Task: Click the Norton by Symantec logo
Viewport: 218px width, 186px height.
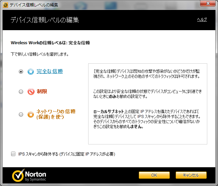Action: coord(29,175)
